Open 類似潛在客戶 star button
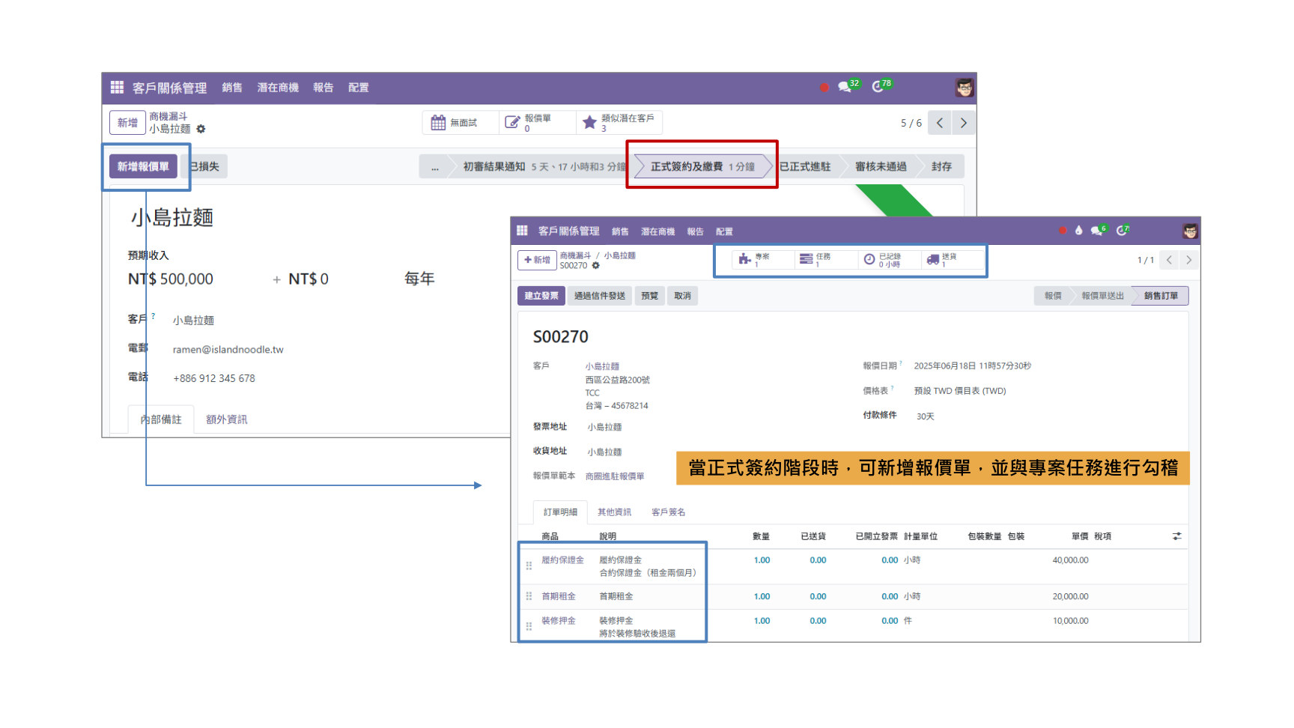Screen dimensions: 1294x728 click(619, 123)
